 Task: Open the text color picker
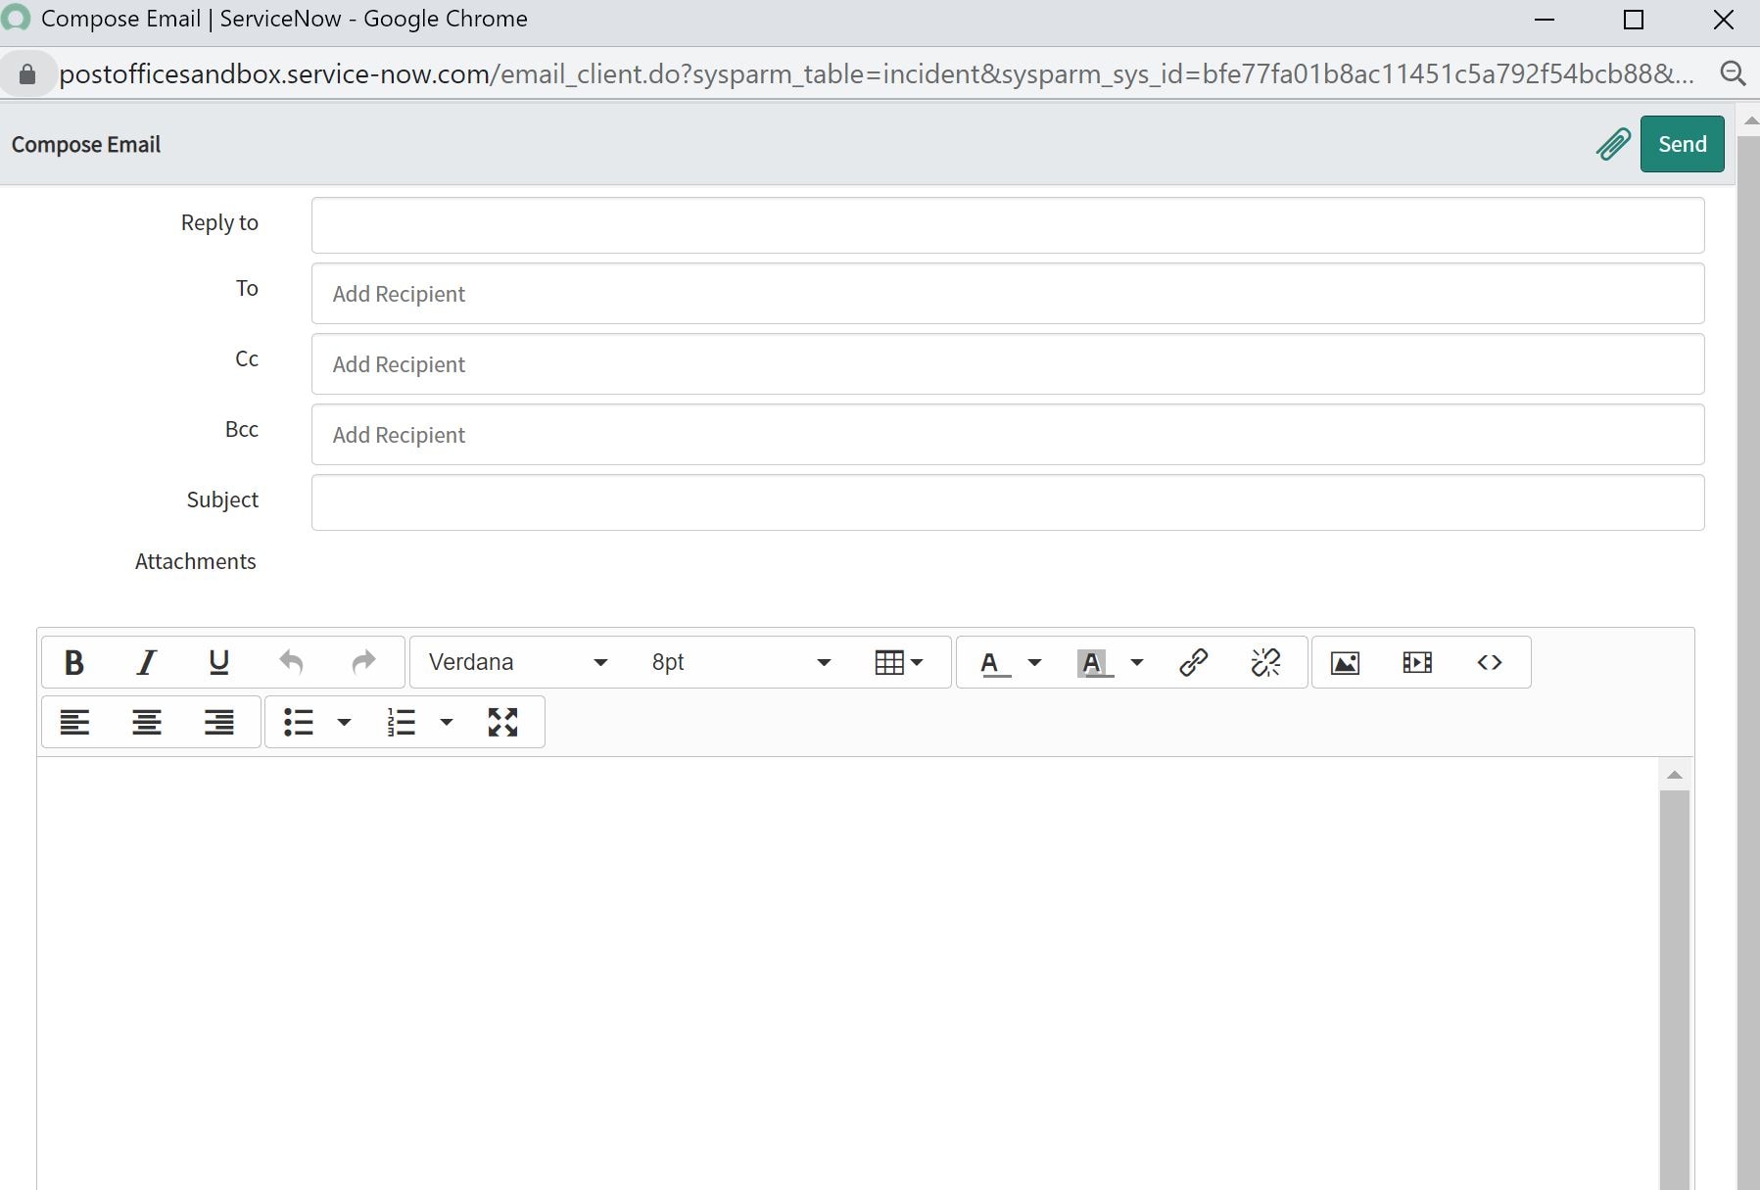pyautogui.click(x=1034, y=662)
